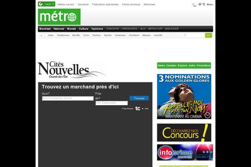
Task: Click the Cités Nouvelles logo
Action: [x=72, y=70]
